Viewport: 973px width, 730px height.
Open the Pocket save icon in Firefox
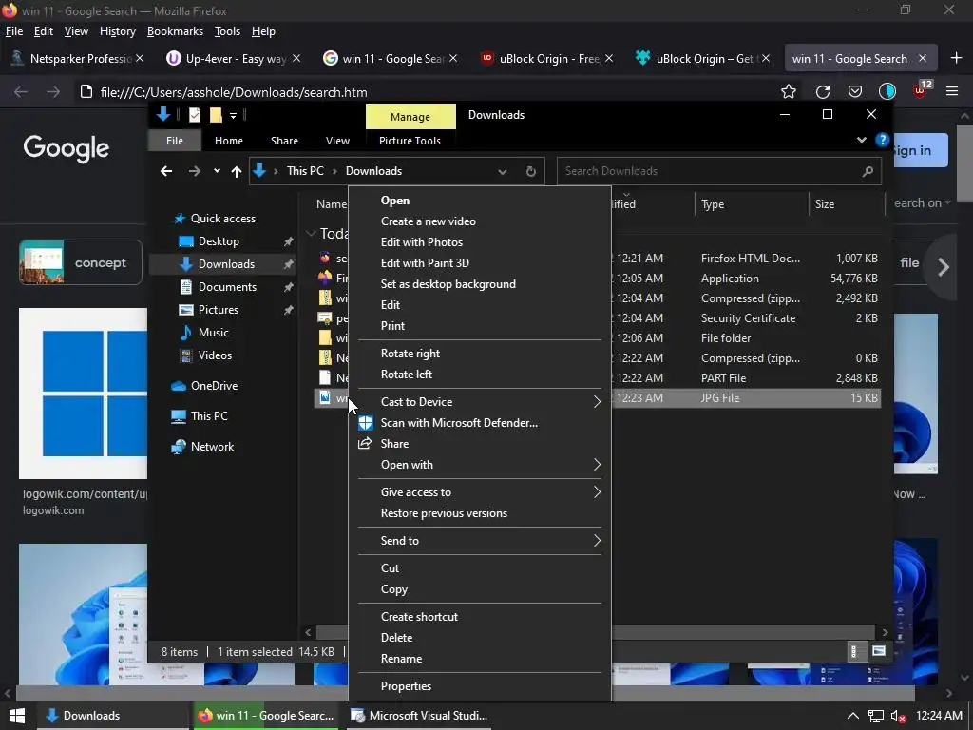(855, 92)
